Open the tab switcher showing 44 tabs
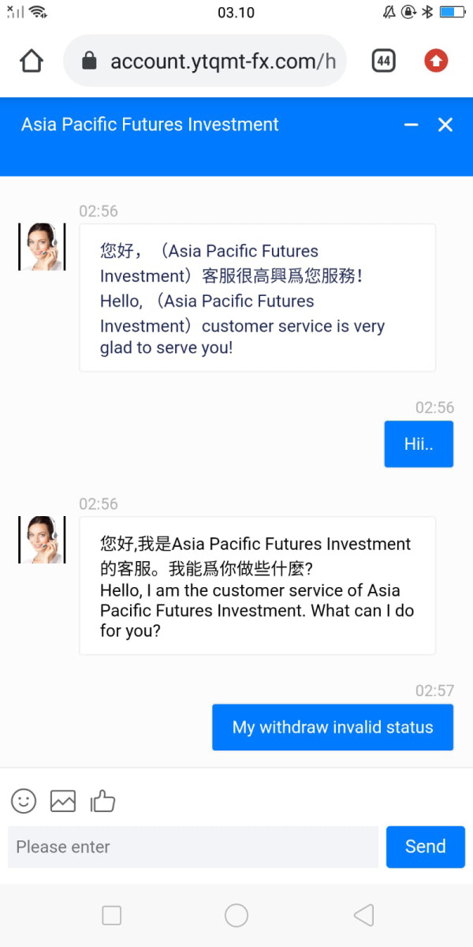473x947 pixels. tap(384, 61)
